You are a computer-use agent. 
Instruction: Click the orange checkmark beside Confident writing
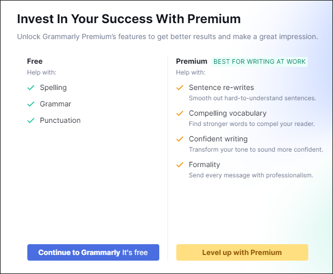click(x=180, y=139)
